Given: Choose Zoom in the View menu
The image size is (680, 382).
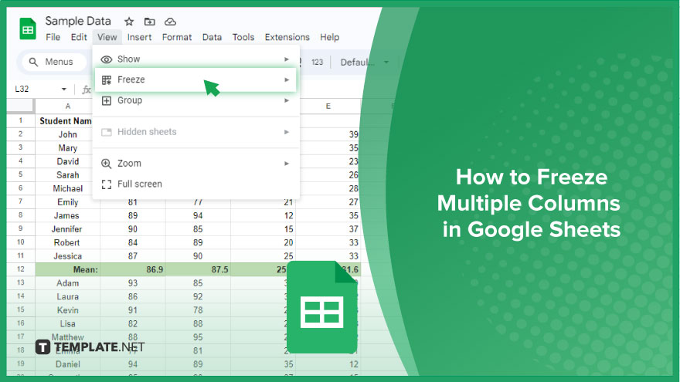Looking at the screenshot, I should tap(195, 164).
